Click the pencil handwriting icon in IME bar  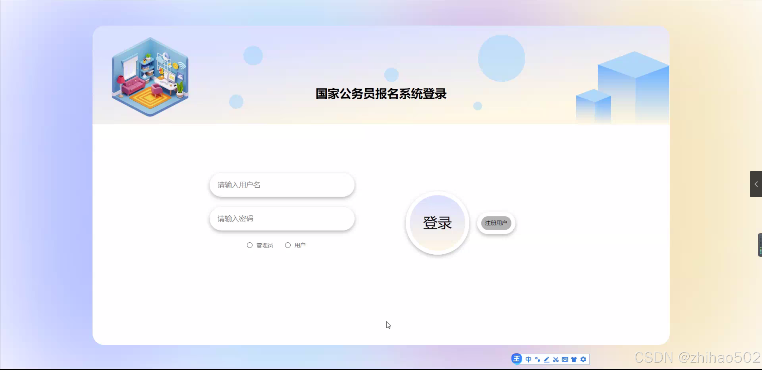pyautogui.click(x=547, y=359)
